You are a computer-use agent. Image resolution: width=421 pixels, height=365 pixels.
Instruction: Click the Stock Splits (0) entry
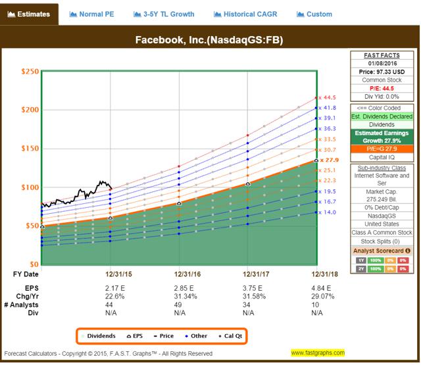click(x=380, y=241)
